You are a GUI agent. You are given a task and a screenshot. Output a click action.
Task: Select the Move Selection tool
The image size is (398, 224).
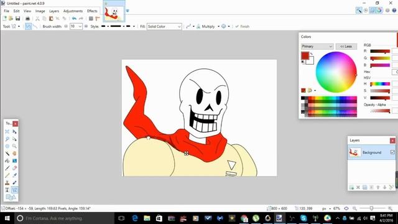coord(14,139)
